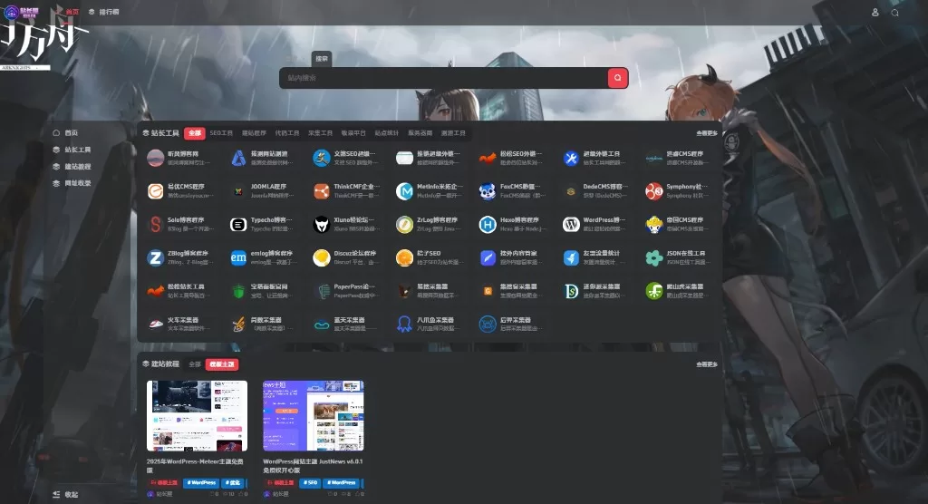This screenshot has width=928, height=504.
Task: Open the ThinkCMF site icon
Action: click(321, 190)
